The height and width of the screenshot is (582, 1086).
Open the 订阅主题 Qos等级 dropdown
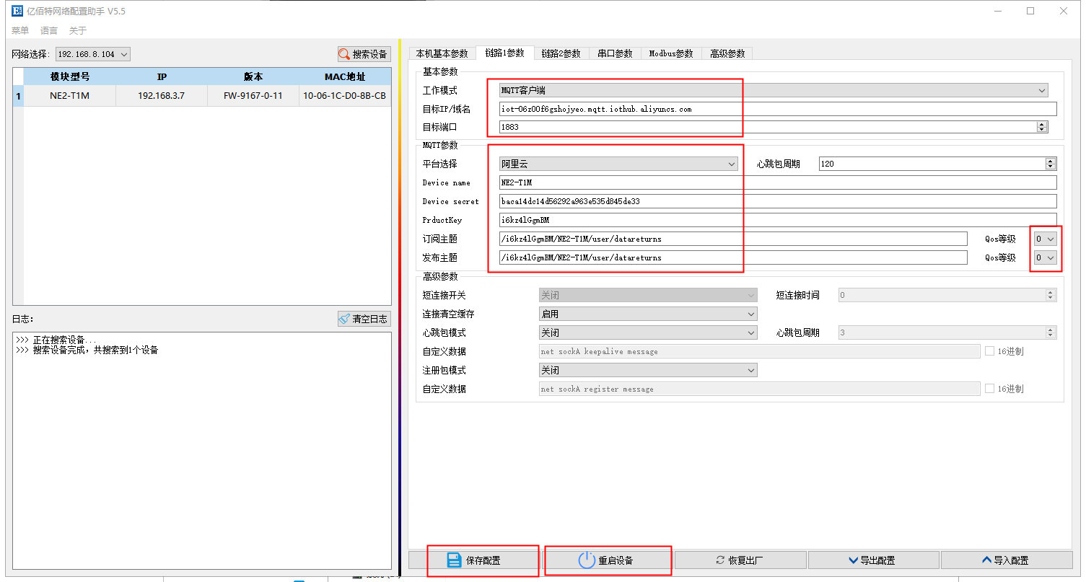(x=1045, y=239)
